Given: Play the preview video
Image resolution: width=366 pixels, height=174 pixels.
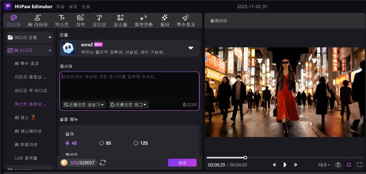Looking at the screenshot, I should click(285, 165).
